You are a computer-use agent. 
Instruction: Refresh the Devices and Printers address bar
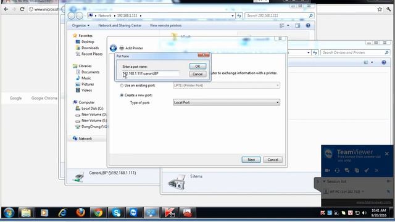315,52
